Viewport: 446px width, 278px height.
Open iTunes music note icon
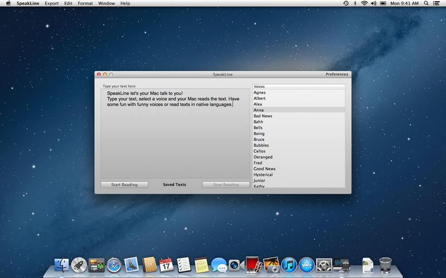(289, 266)
